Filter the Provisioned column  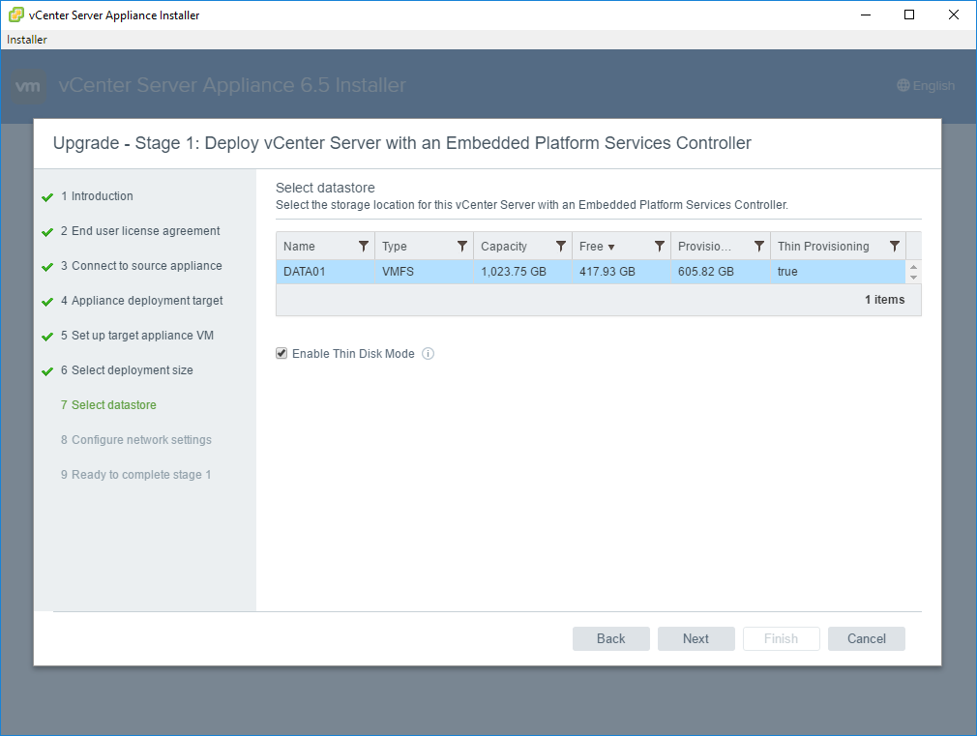pyautogui.click(x=758, y=247)
